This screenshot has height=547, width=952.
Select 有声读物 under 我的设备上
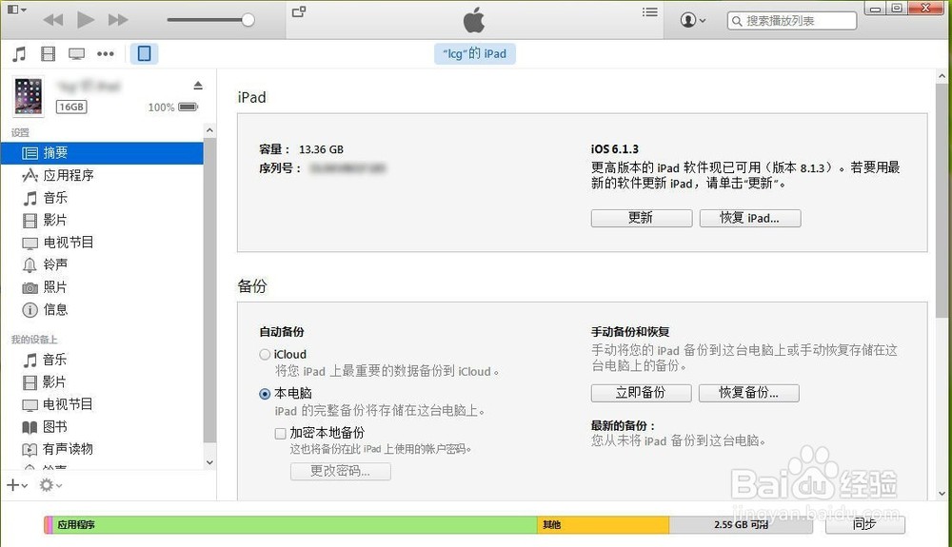pyautogui.click(x=102, y=449)
